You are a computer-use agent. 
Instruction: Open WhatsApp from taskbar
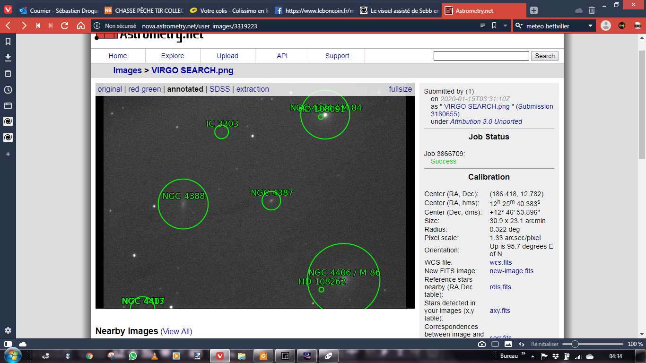tap(132, 355)
